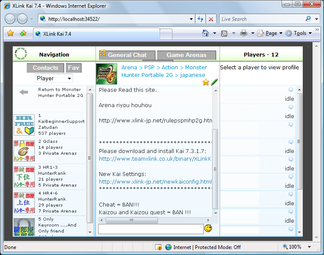Click 'Select a player to view profile' text
Image resolution: width=324 pixels, height=255 pixels.
(259, 68)
